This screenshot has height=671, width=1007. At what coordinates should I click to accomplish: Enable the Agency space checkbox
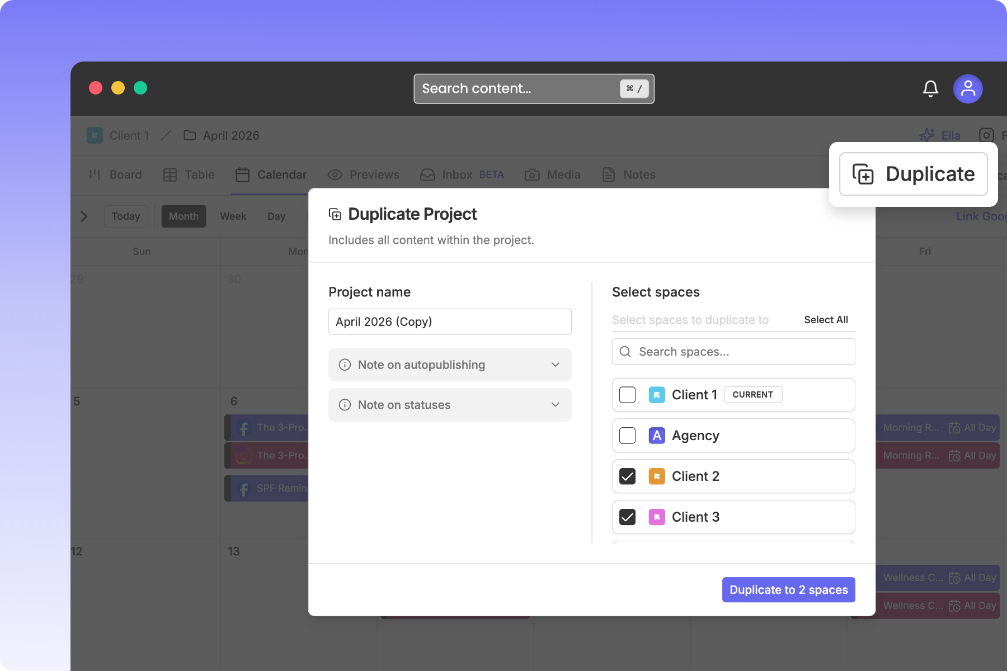[x=627, y=436]
